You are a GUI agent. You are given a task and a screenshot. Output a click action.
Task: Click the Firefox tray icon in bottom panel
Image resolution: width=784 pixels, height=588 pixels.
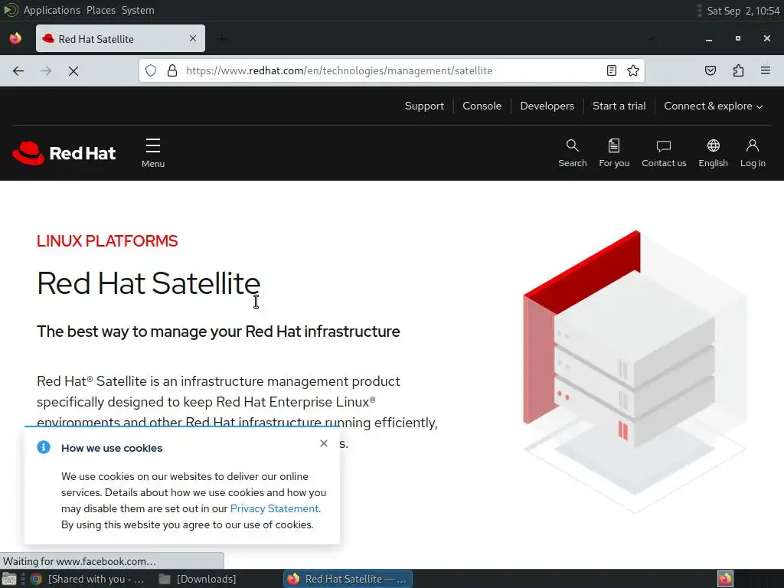click(x=725, y=579)
